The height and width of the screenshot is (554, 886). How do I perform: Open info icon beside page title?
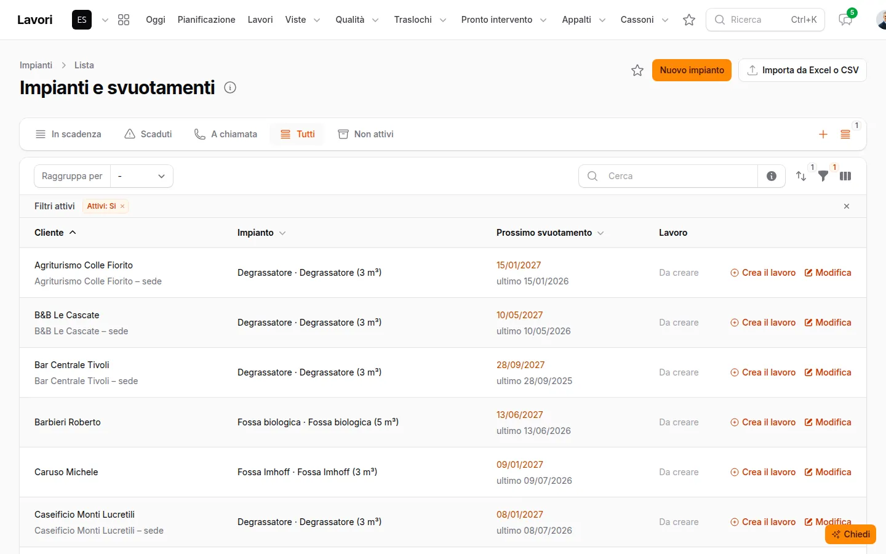point(230,87)
